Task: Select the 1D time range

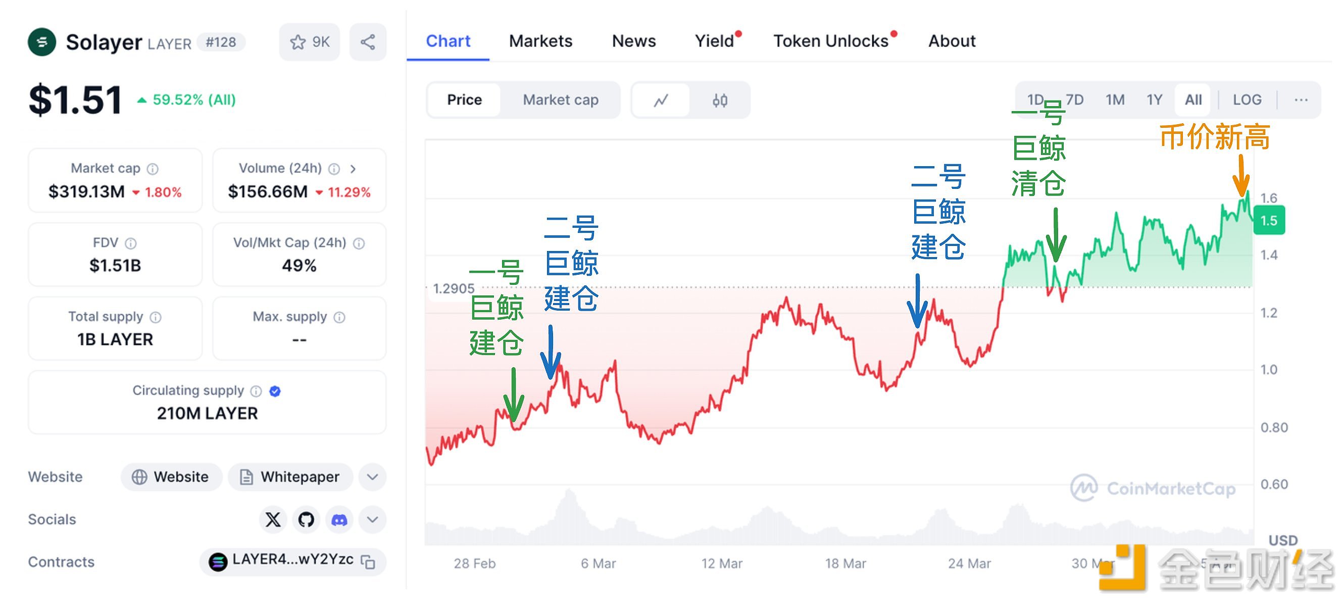Action: click(x=1035, y=99)
